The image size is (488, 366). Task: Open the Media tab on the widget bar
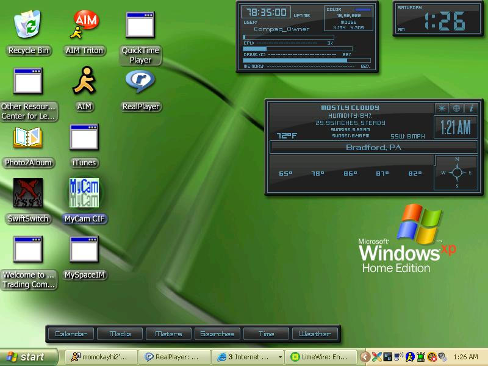tap(120, 334)
